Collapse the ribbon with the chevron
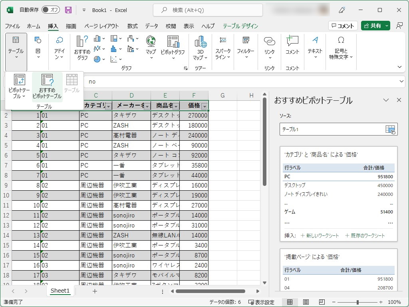The image size is (409, 307). [x=399, y=67]
